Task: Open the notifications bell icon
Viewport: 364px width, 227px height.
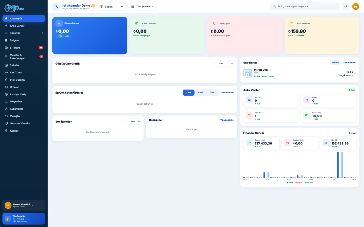Action: (x=346, y=7)
